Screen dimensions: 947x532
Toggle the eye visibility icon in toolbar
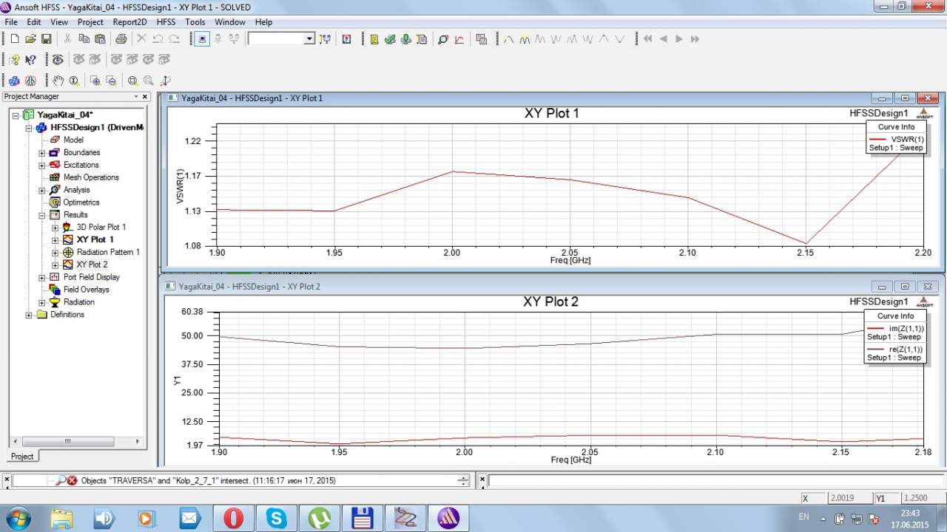(57, 60)
